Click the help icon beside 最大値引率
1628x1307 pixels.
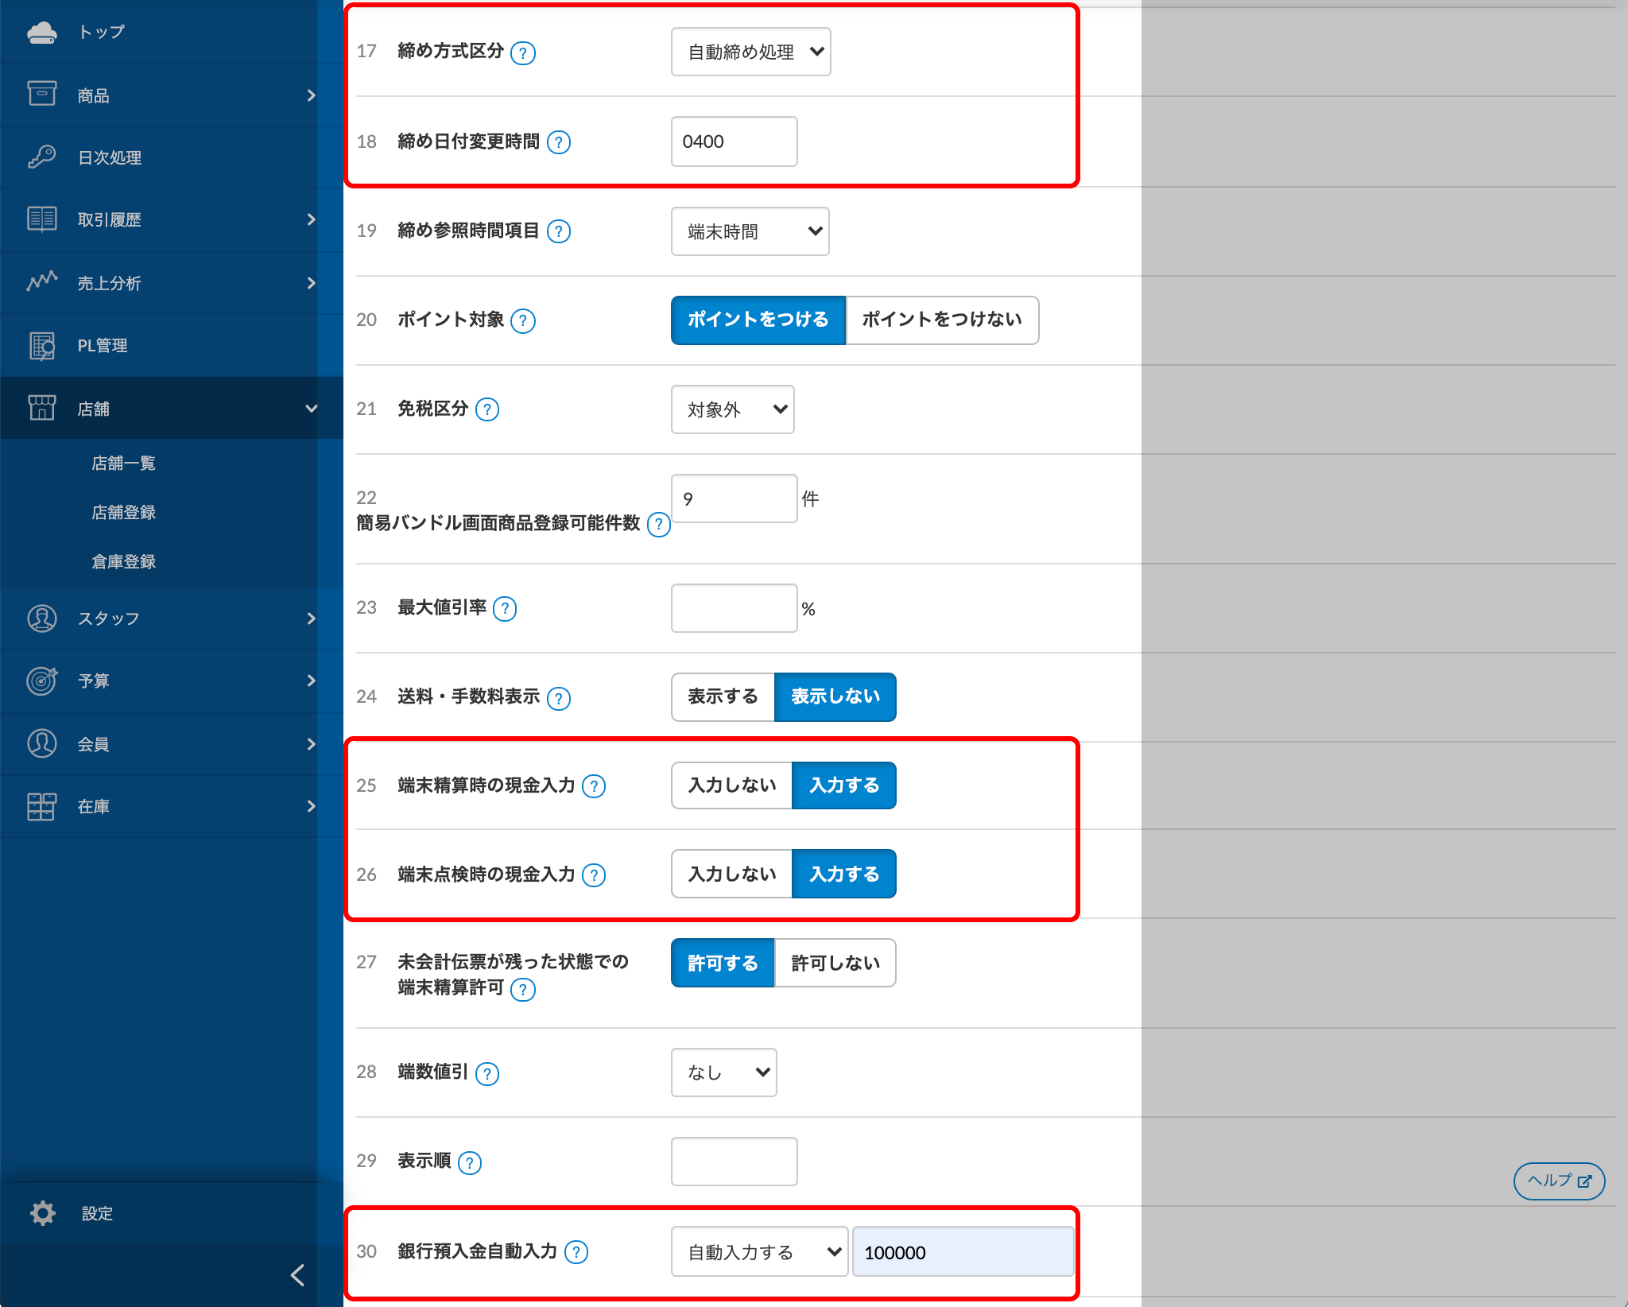click(505, 608)
